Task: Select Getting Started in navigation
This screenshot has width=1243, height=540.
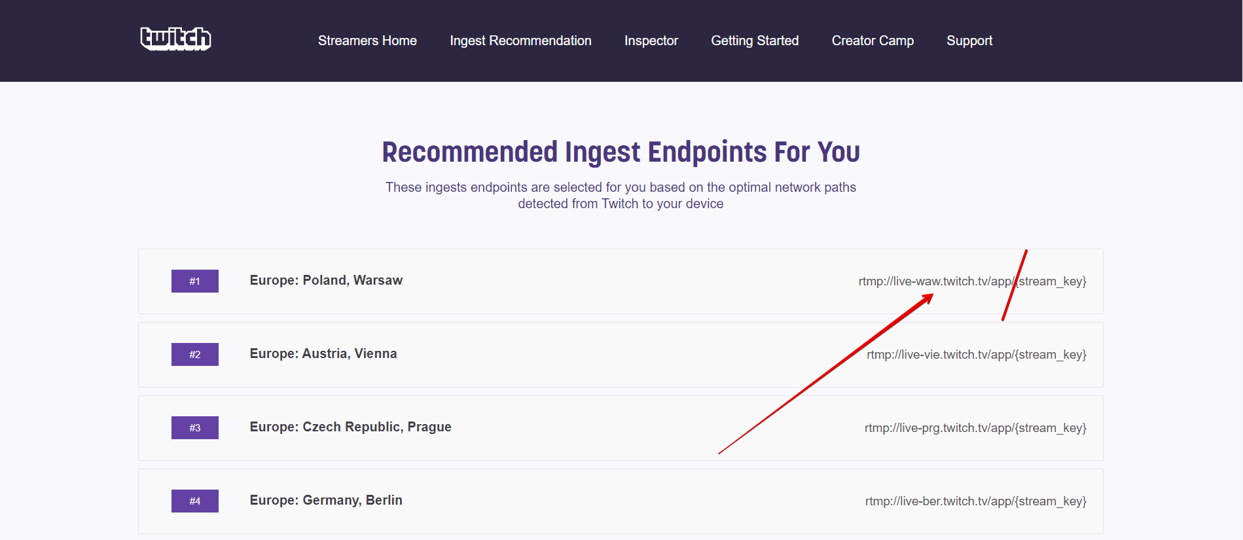Action: click(755, 41)
